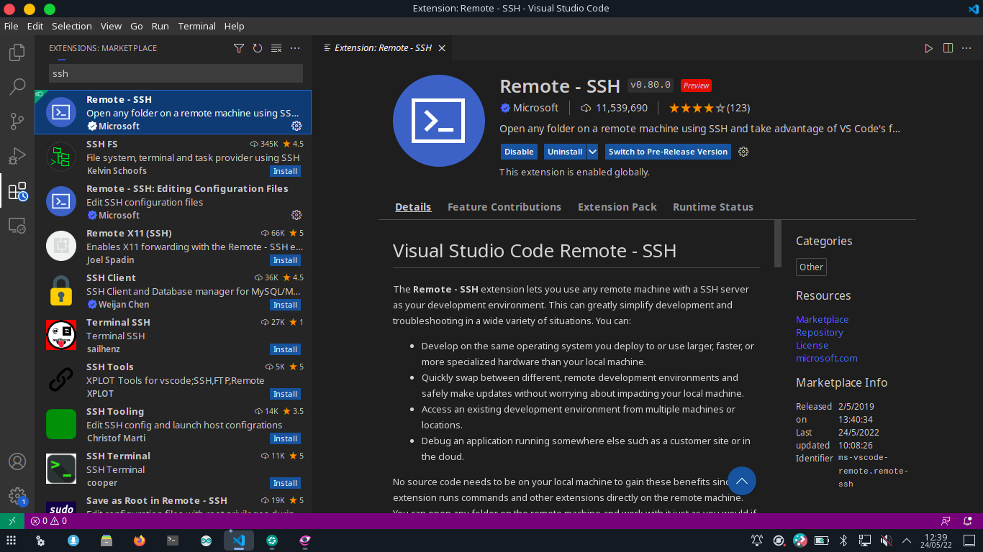Disable the Remote - SSH extension
Image resolution: width=983 pixels, height=552 pixels.
519,152
